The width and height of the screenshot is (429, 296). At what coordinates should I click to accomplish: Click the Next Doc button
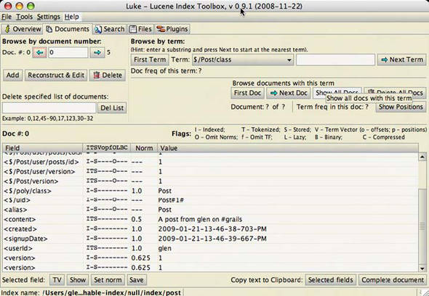tap(289, 93)
